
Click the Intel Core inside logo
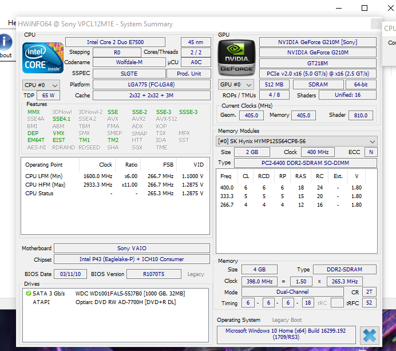pyautogui.click(x=43, y=58)
